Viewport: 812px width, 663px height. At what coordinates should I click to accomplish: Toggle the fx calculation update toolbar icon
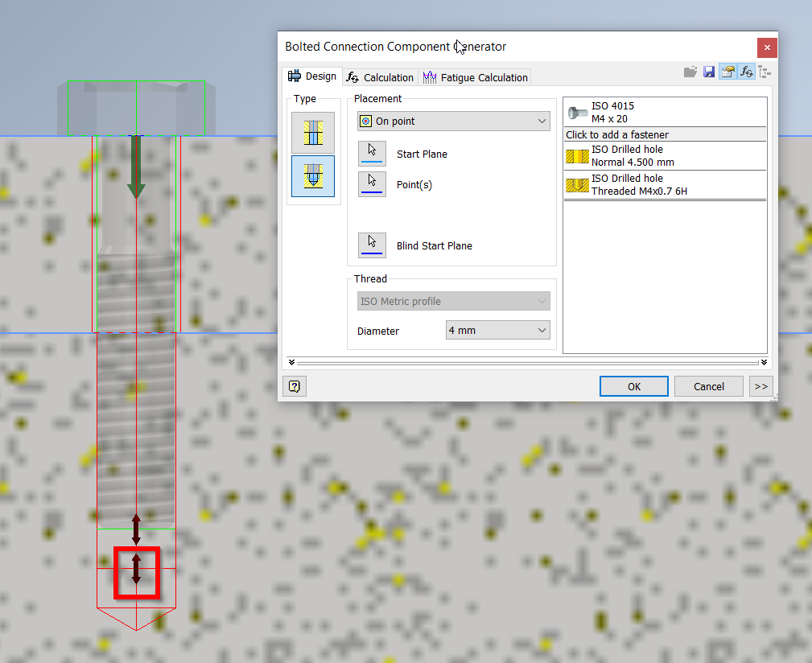(x=746, y=72)
